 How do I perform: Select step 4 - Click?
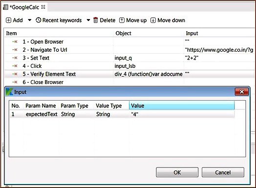point(32,66)
